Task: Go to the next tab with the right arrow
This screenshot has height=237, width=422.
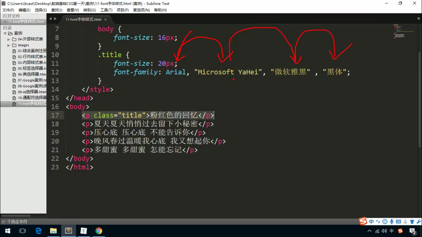Action: 55,19
